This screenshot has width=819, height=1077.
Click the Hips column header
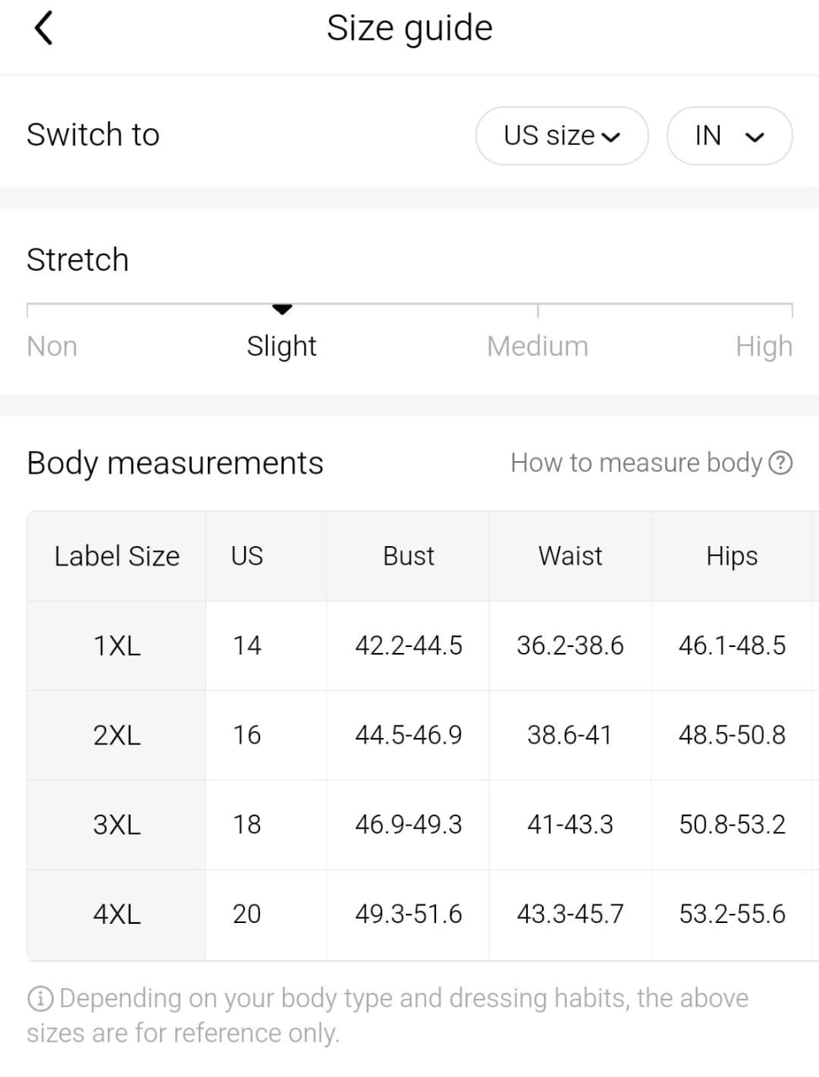click(x=731, y=556)
